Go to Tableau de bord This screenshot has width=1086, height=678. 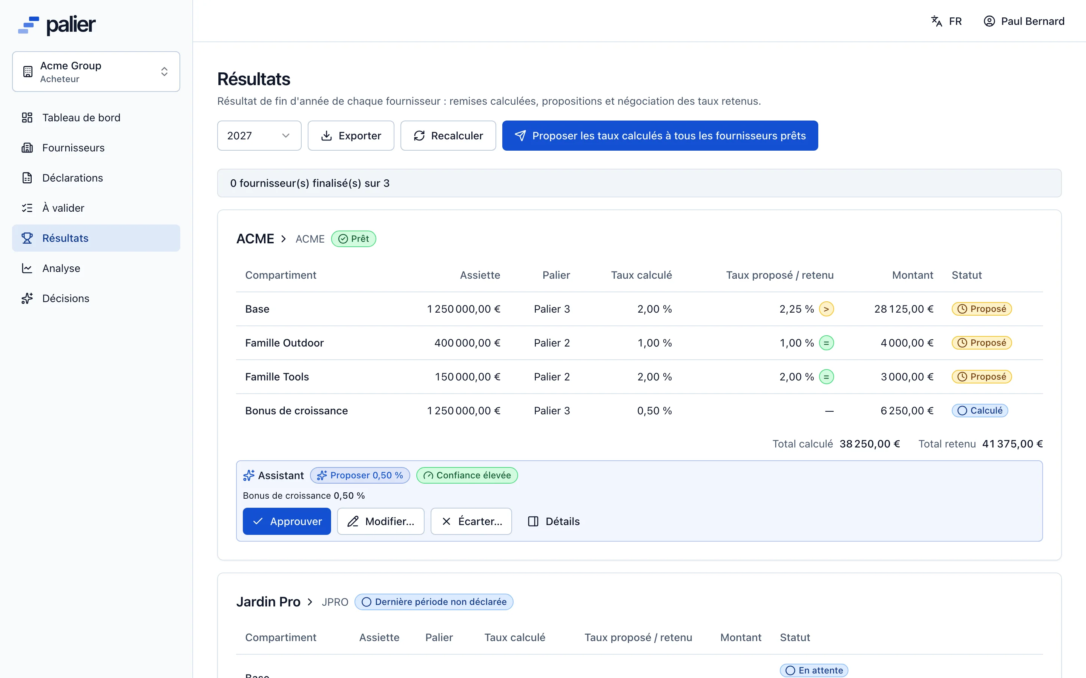96,118
